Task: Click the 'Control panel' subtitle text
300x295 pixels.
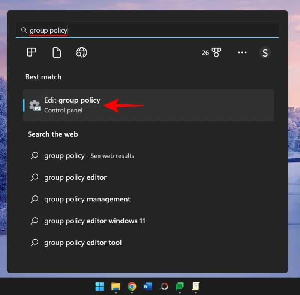Action: point(63,110)
